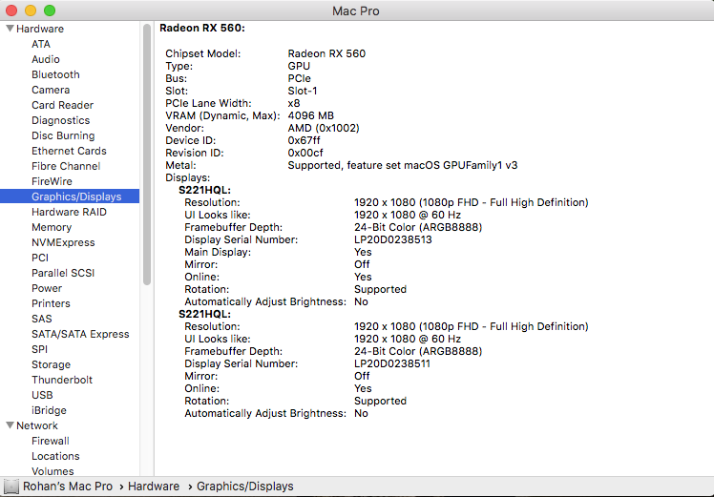Open the Volumes network entry

[52, 471]
